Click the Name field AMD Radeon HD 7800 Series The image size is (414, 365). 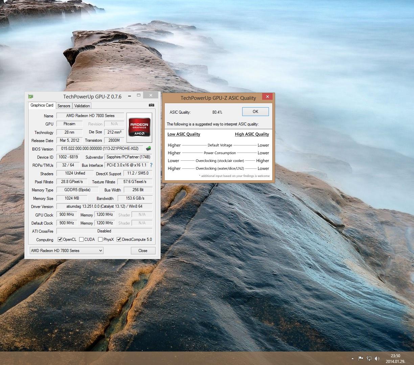point(90,116)
